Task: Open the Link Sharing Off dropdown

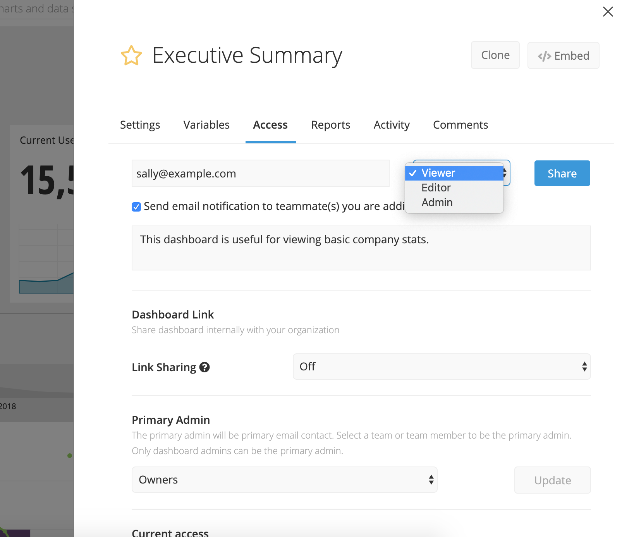Action: (x=442, y=367)
